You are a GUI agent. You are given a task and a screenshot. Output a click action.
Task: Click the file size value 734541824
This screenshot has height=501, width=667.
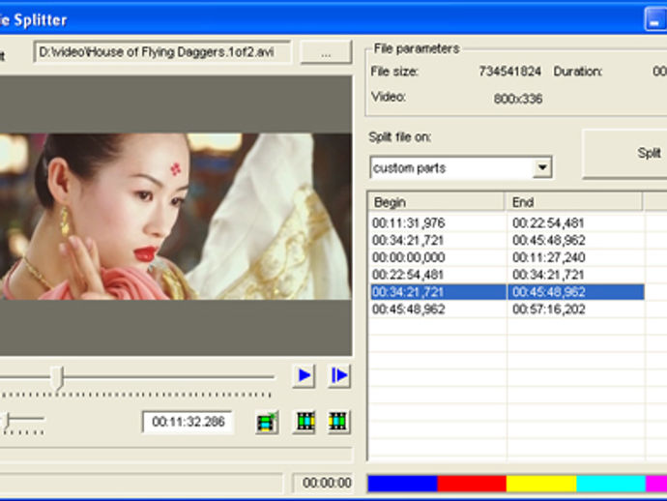[x=509, y=72]
